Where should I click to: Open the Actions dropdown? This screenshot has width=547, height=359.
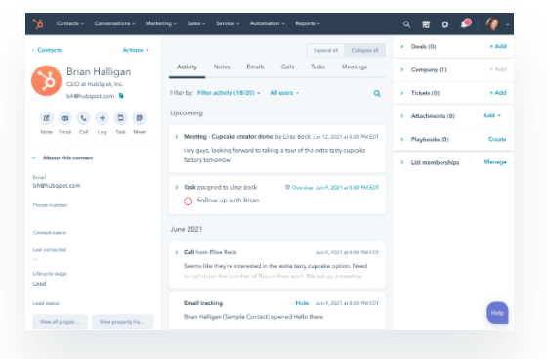[x=136, y=50]
